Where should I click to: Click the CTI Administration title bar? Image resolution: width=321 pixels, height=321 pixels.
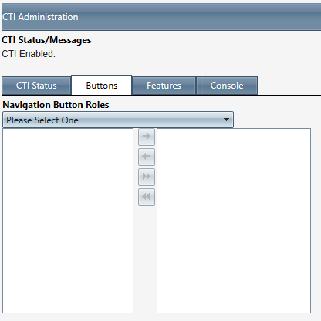coord(161,17)
